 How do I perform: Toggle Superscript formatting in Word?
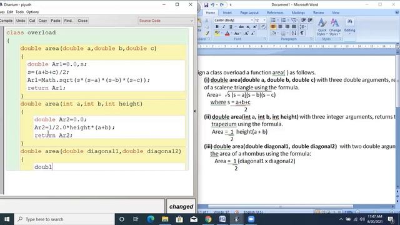[x=254, y=27]
